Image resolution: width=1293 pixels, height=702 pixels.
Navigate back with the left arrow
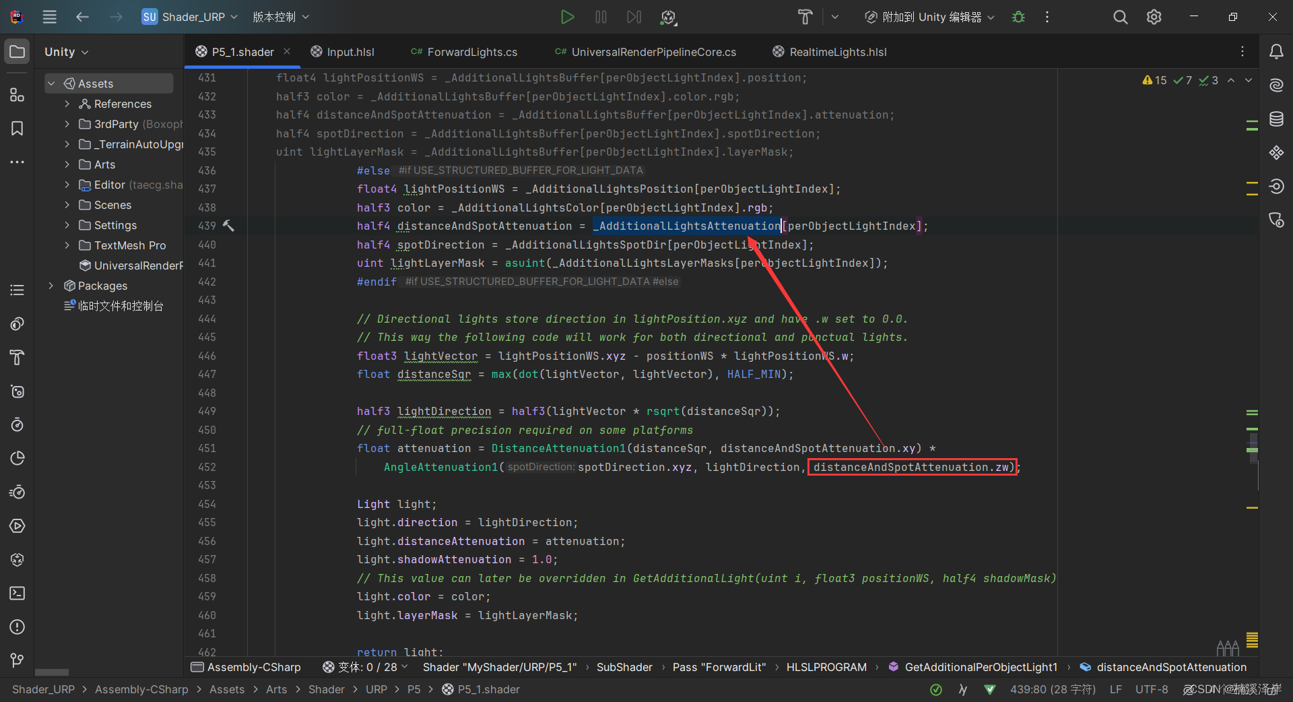click(x=82, y=17)
